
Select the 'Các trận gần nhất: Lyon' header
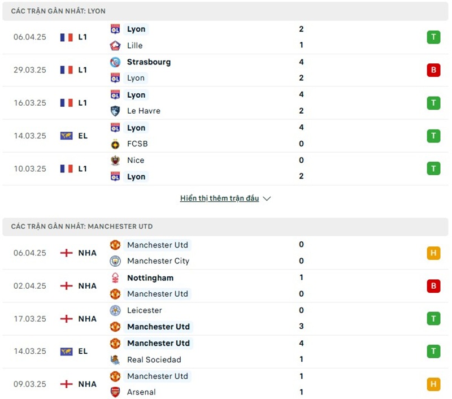coord(58,11)
